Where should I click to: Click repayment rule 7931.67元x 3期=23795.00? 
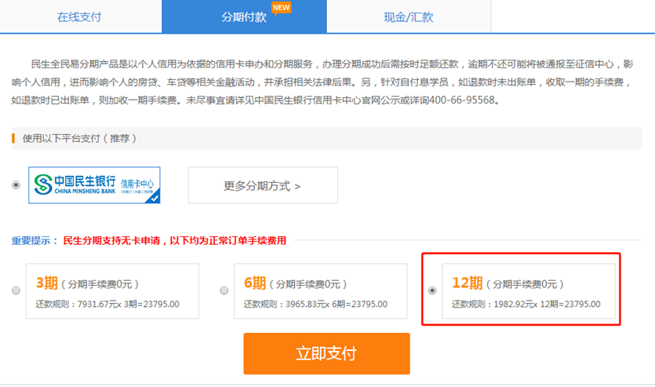point(107,305)
